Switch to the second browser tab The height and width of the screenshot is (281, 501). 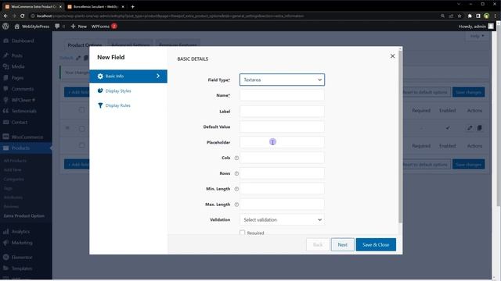pyautogui.click(x=96, y=7)
